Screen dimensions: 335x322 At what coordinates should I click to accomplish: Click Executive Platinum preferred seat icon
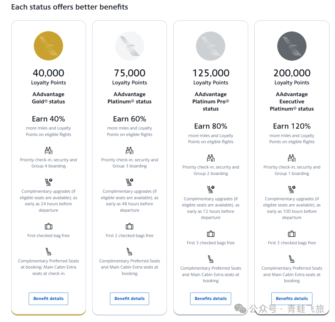click(x=292, y=259)
